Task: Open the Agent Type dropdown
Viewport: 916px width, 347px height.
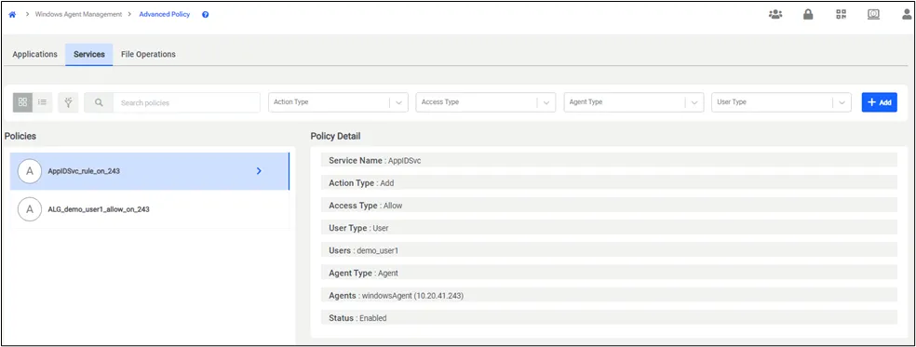Action: coord(634,102)
